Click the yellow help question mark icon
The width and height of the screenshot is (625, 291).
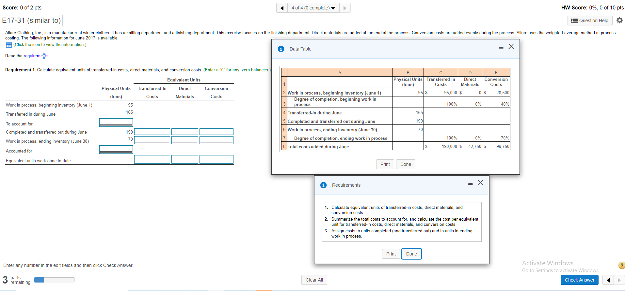[x=622, y=265]
